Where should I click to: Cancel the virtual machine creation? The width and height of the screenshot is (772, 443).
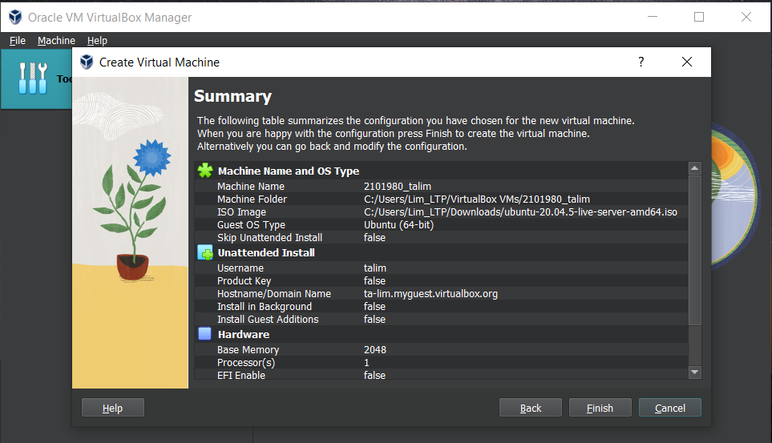point(669,408)
